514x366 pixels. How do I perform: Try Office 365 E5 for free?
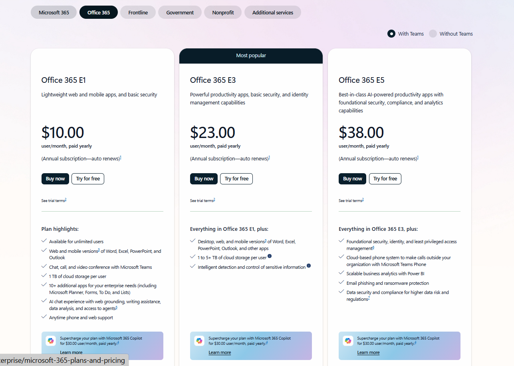(385, 179)
